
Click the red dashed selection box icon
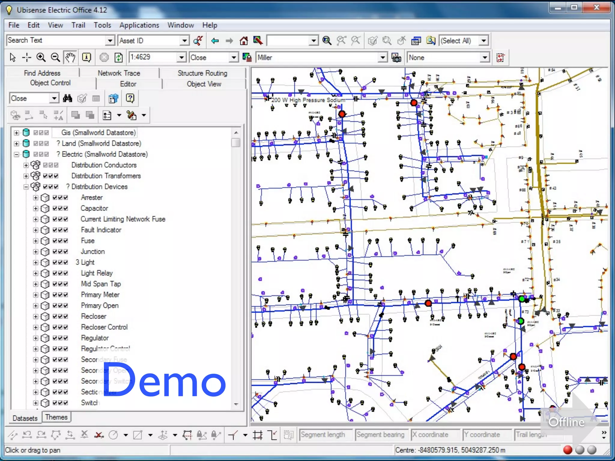(x=501, y=57)
